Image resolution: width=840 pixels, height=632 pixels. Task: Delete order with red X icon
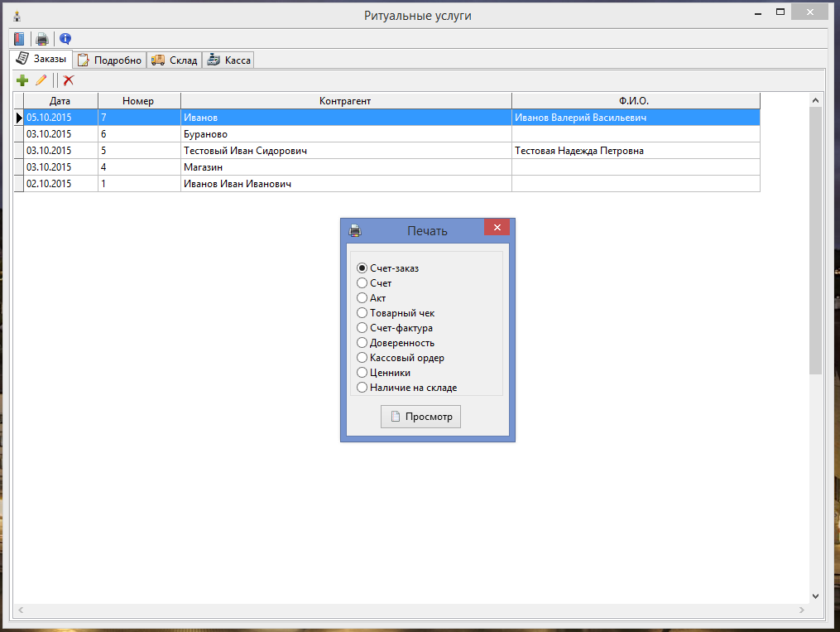point(68,80)
